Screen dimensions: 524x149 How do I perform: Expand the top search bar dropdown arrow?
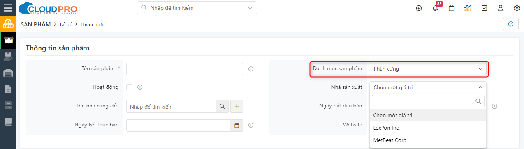coord(250,8)
